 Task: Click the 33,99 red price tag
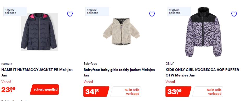[x=179, y=92]
